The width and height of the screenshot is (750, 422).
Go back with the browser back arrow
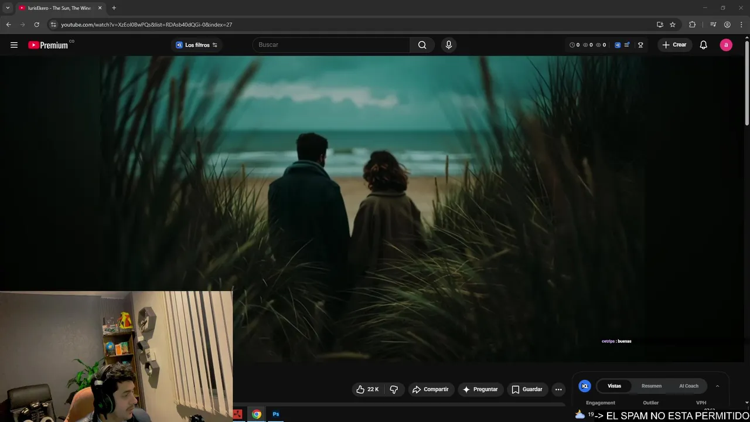click(x=8, y=25)
